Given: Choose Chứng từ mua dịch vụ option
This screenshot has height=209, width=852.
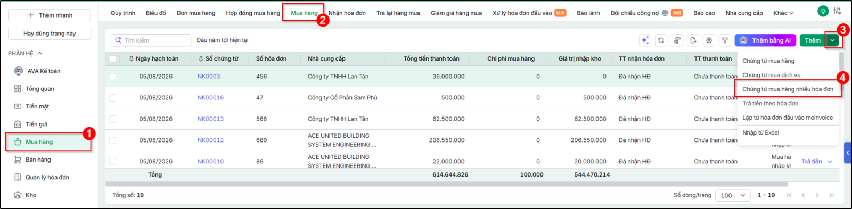Looking at the screenshot, I should 772,75.
